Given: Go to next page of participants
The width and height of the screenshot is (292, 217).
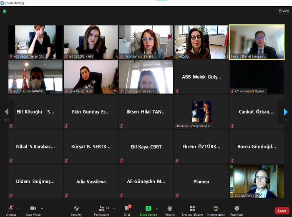Looking at the screenshot, I should click(x=286, y=112).
